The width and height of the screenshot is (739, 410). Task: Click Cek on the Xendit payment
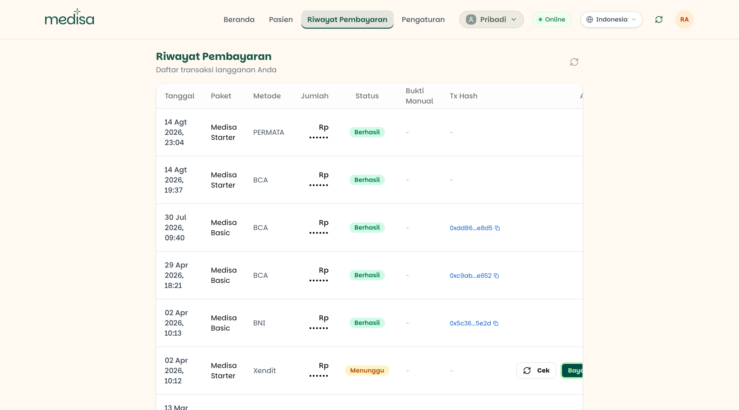[536, 371]
